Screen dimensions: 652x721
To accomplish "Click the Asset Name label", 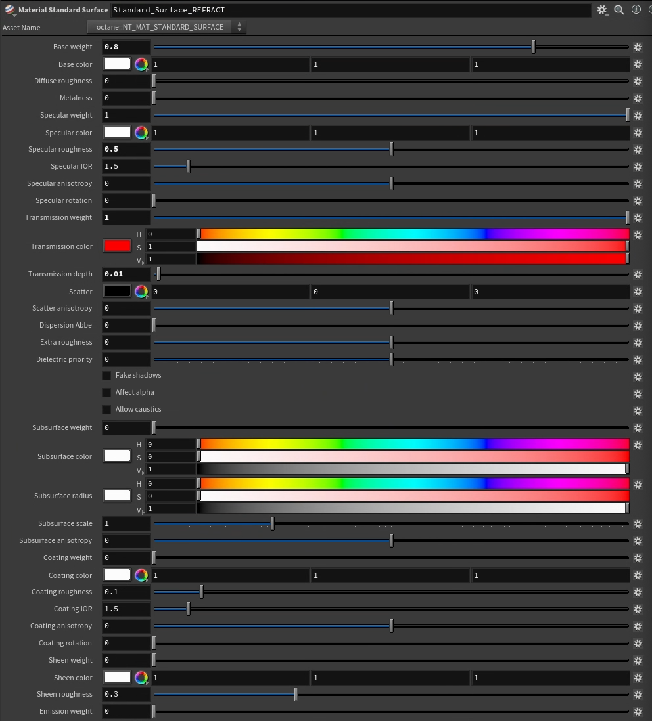I will pyautogui.click(x=22, y=28).
